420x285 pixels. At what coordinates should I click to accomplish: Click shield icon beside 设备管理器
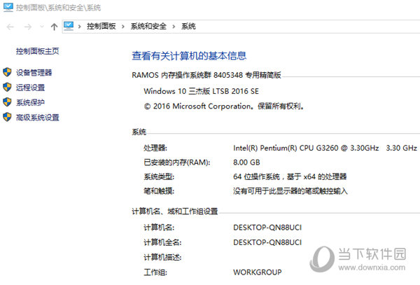point(7,72)
